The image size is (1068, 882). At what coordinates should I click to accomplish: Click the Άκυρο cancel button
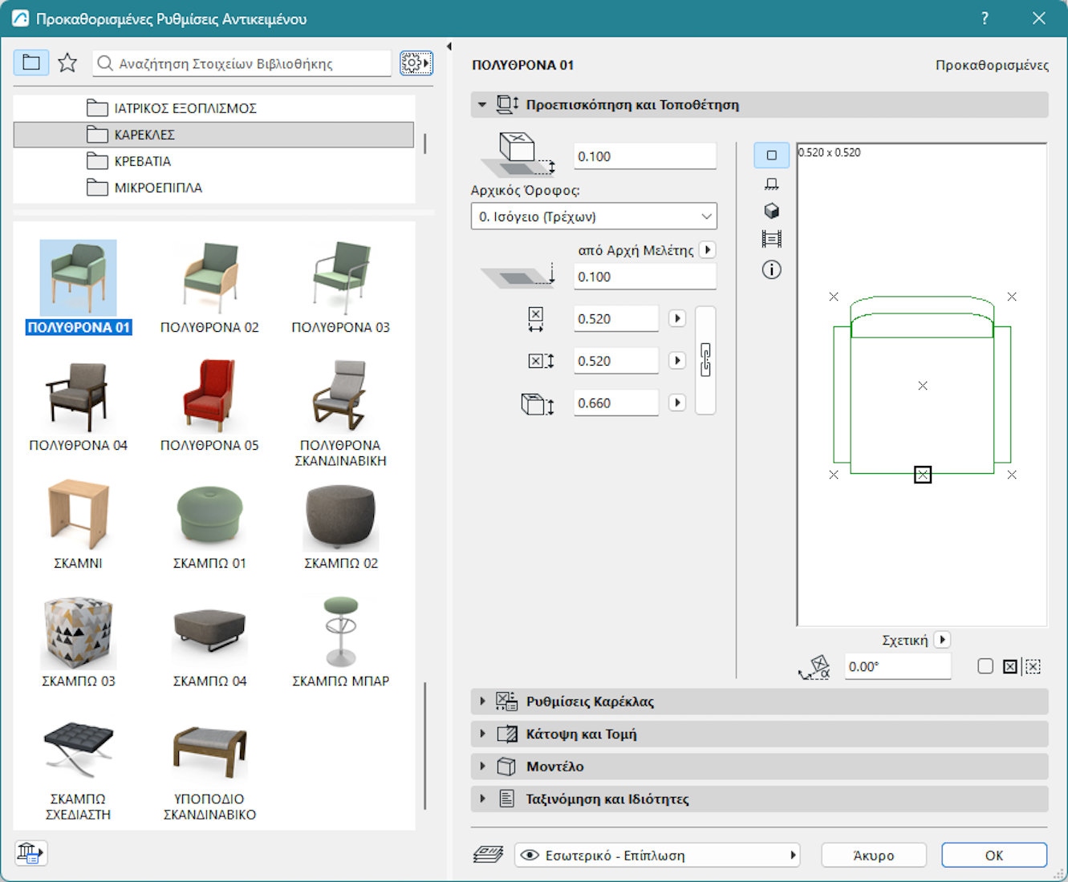(873, 856)
